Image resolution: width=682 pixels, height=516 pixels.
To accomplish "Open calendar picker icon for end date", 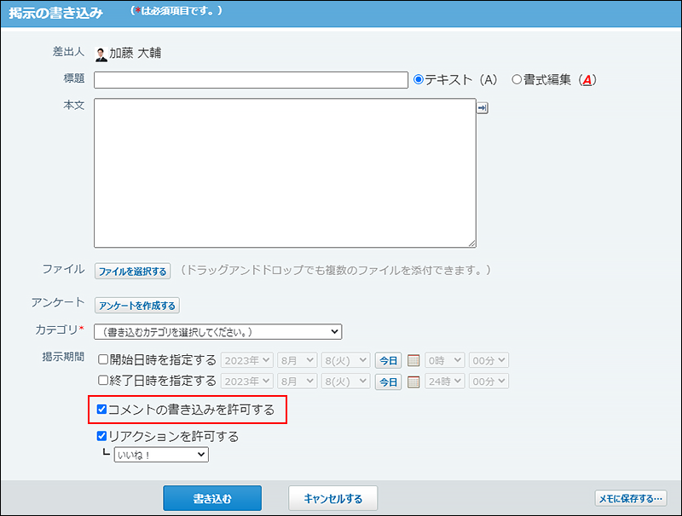I will point(413,381).
